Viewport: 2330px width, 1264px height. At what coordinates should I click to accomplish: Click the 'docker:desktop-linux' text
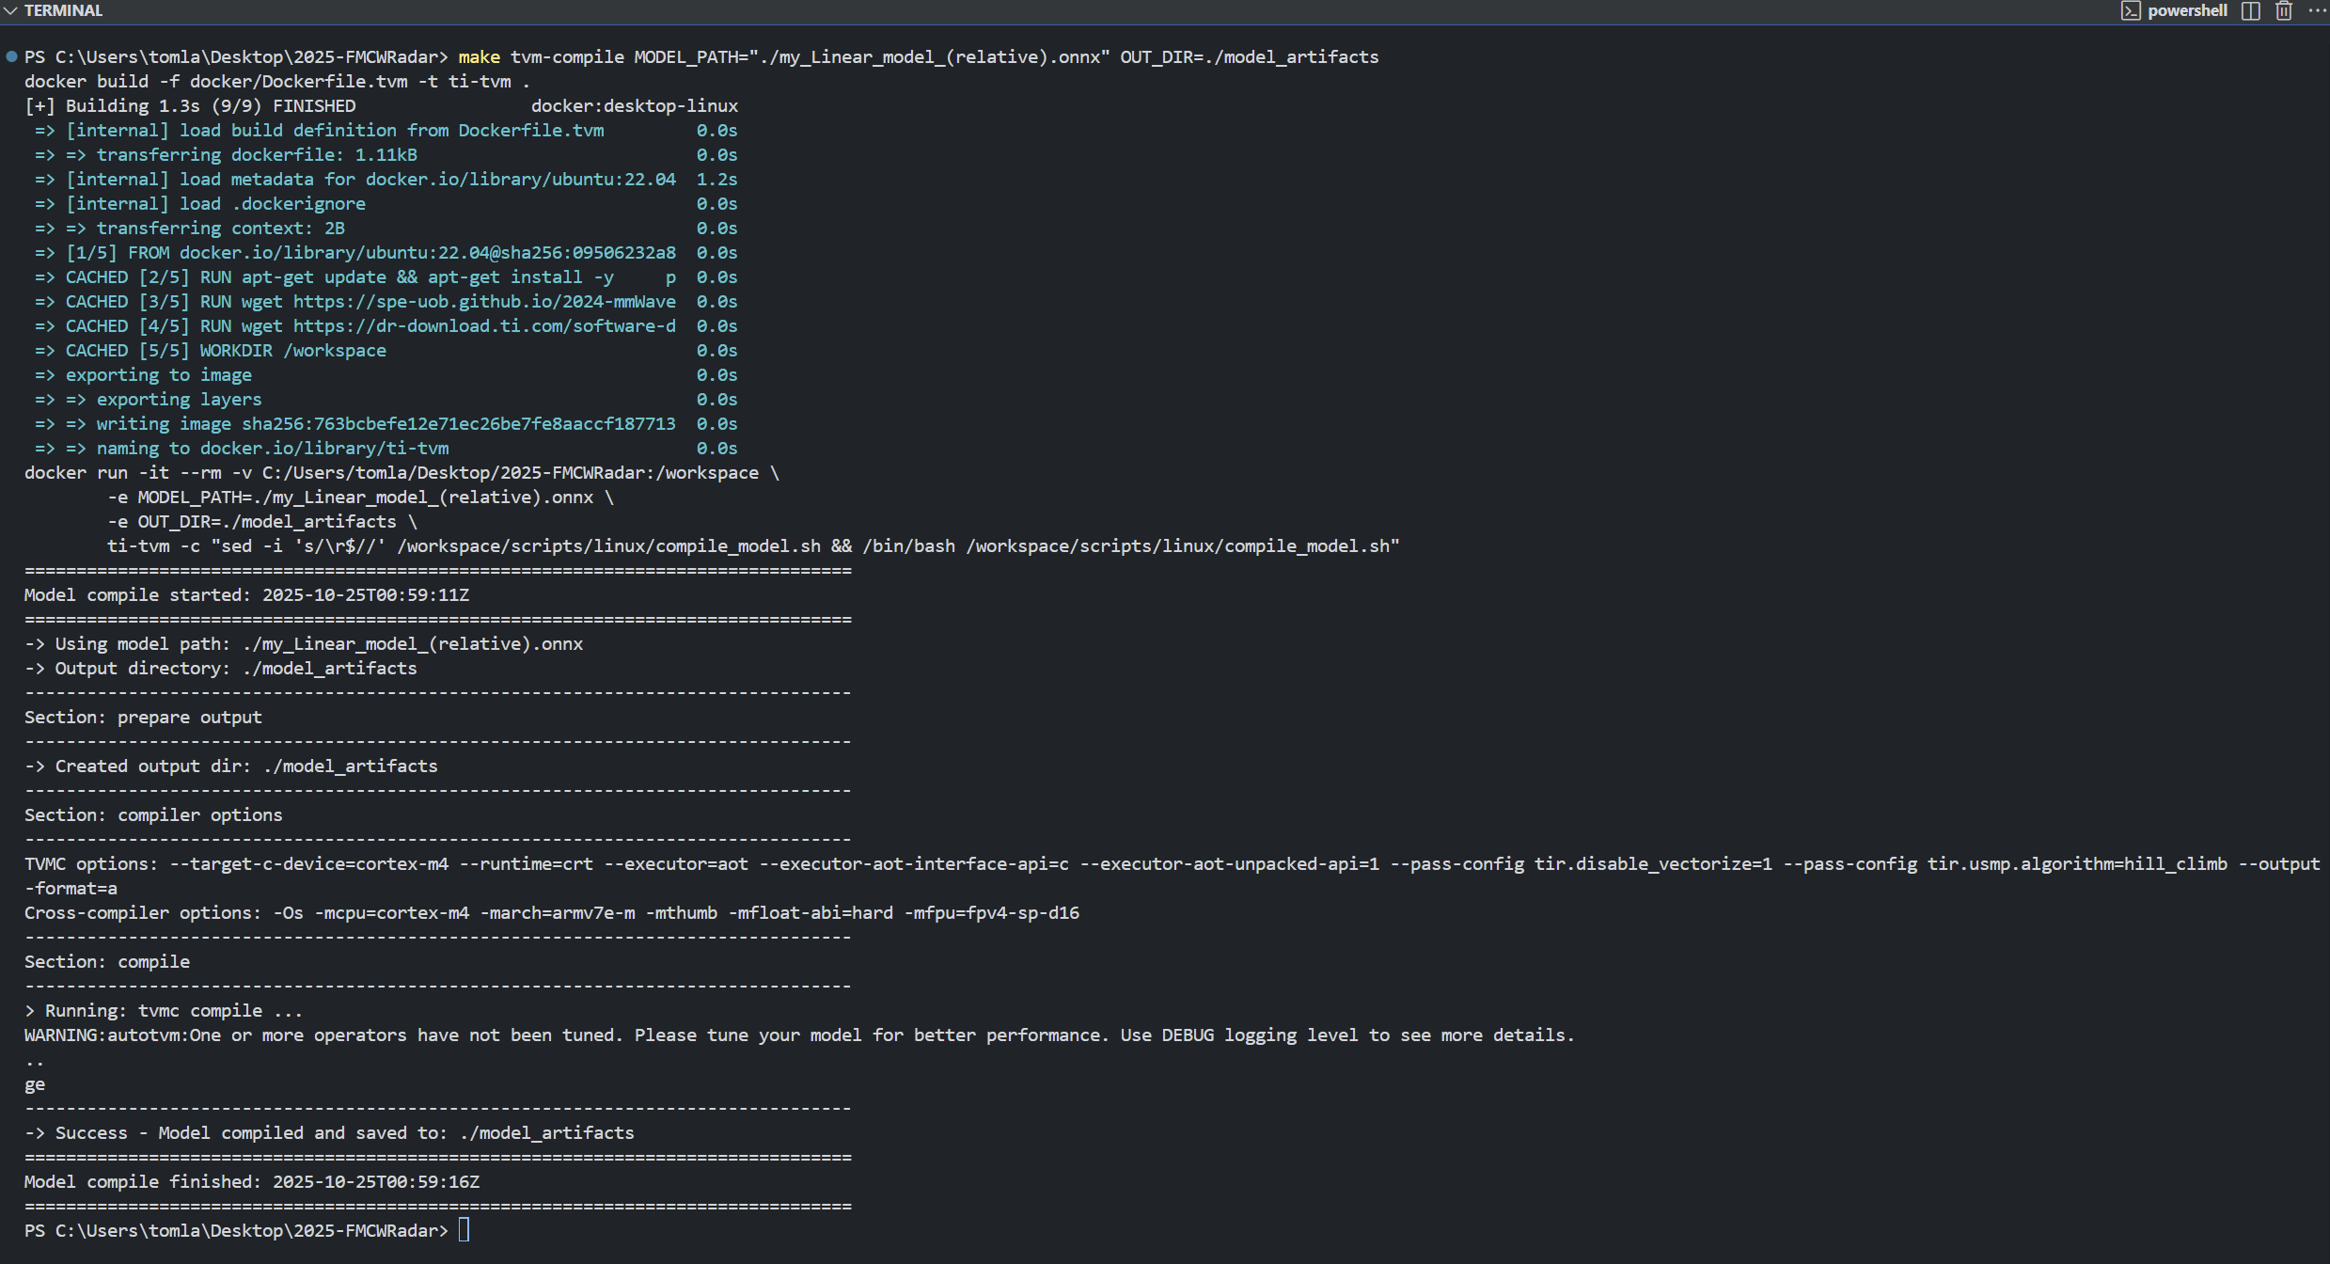[635, 105]
